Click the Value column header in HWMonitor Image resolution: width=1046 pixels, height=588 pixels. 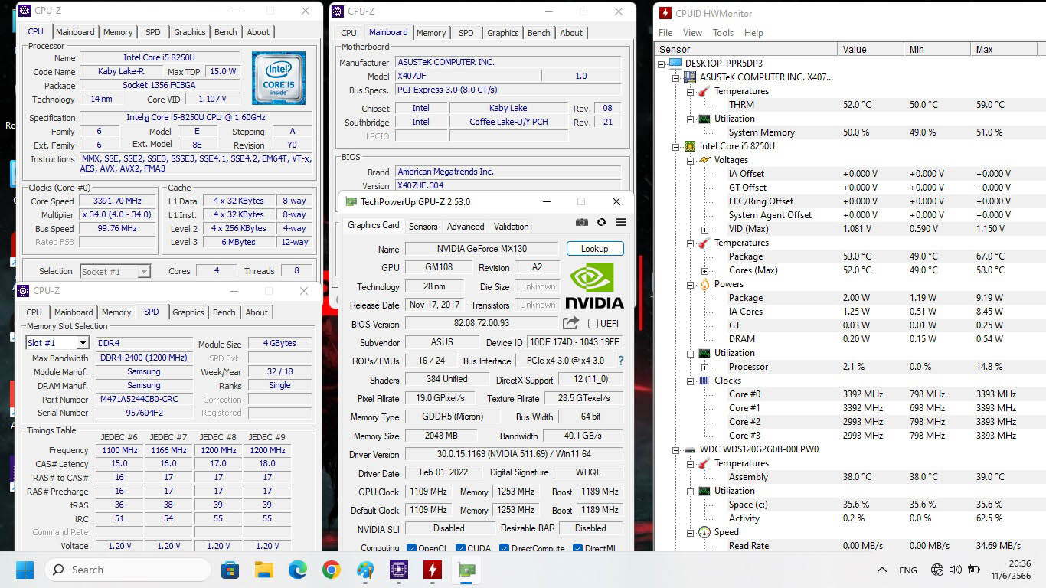tap(870, 49)
